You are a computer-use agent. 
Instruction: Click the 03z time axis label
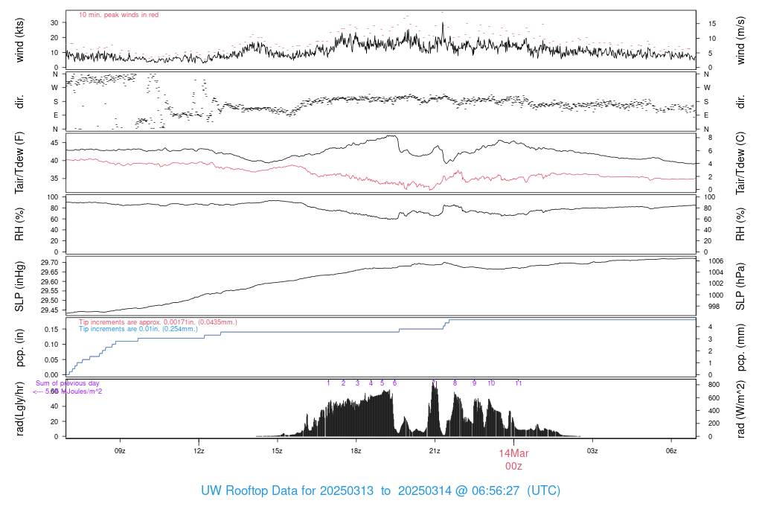592,451
